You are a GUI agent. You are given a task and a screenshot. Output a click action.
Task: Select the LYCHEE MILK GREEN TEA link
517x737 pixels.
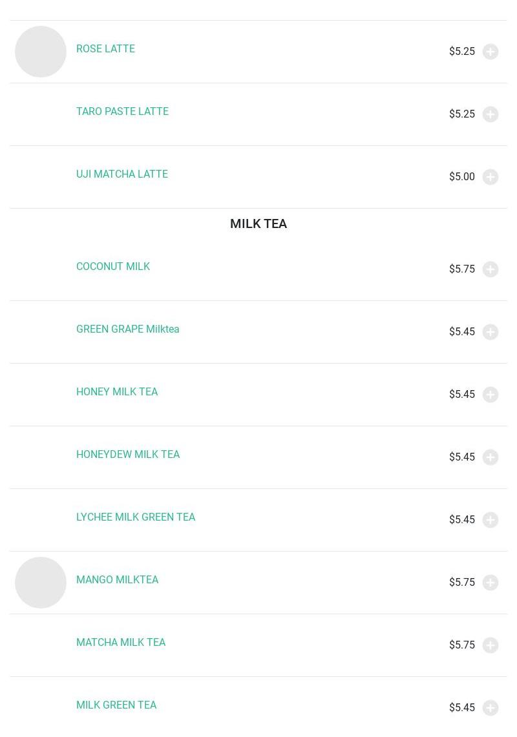click(x=135, y=517)
